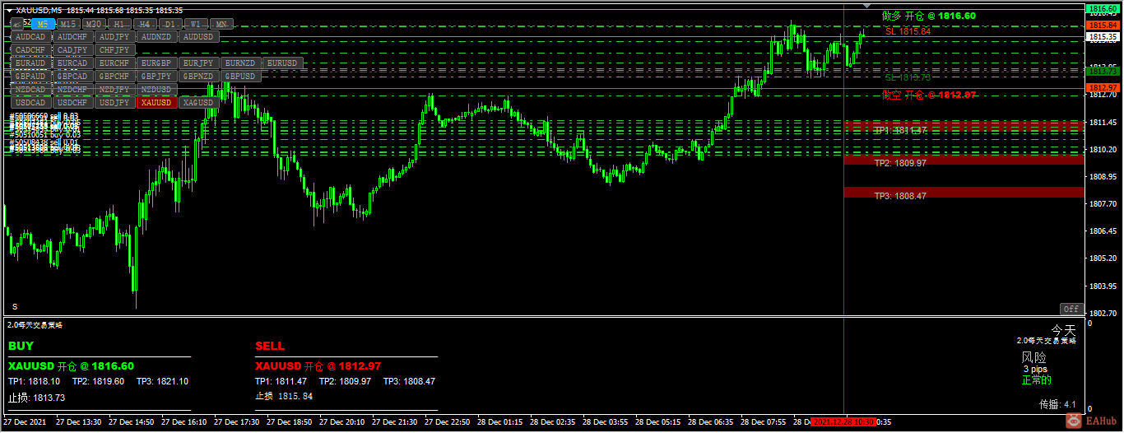Click the BUY heading in lower panel

click(x=21, y=346)
